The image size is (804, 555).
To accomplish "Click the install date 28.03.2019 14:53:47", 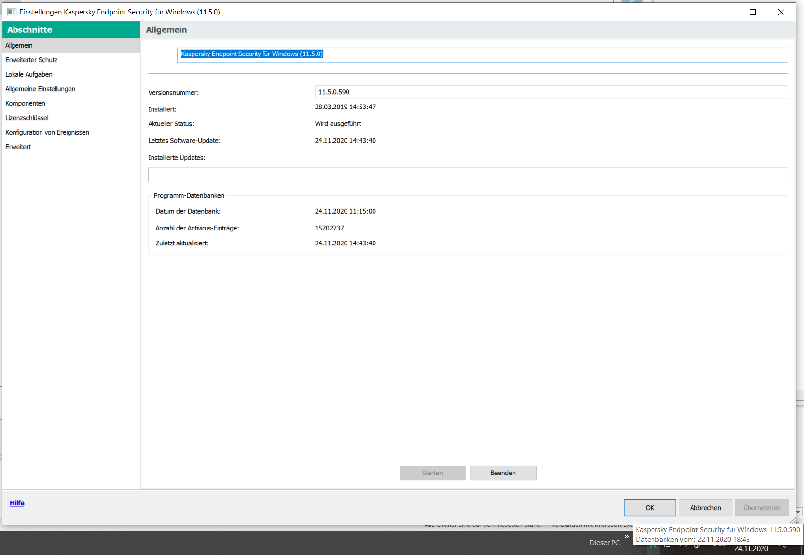I will (346, 107).
